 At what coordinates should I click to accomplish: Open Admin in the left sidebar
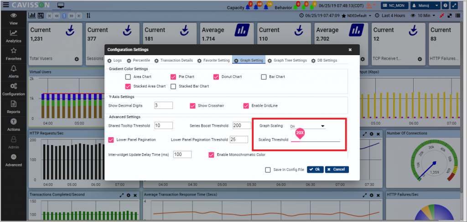pos(13,143)
